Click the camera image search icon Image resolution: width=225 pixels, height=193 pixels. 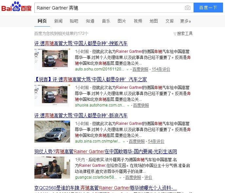[x=188, y=8]
